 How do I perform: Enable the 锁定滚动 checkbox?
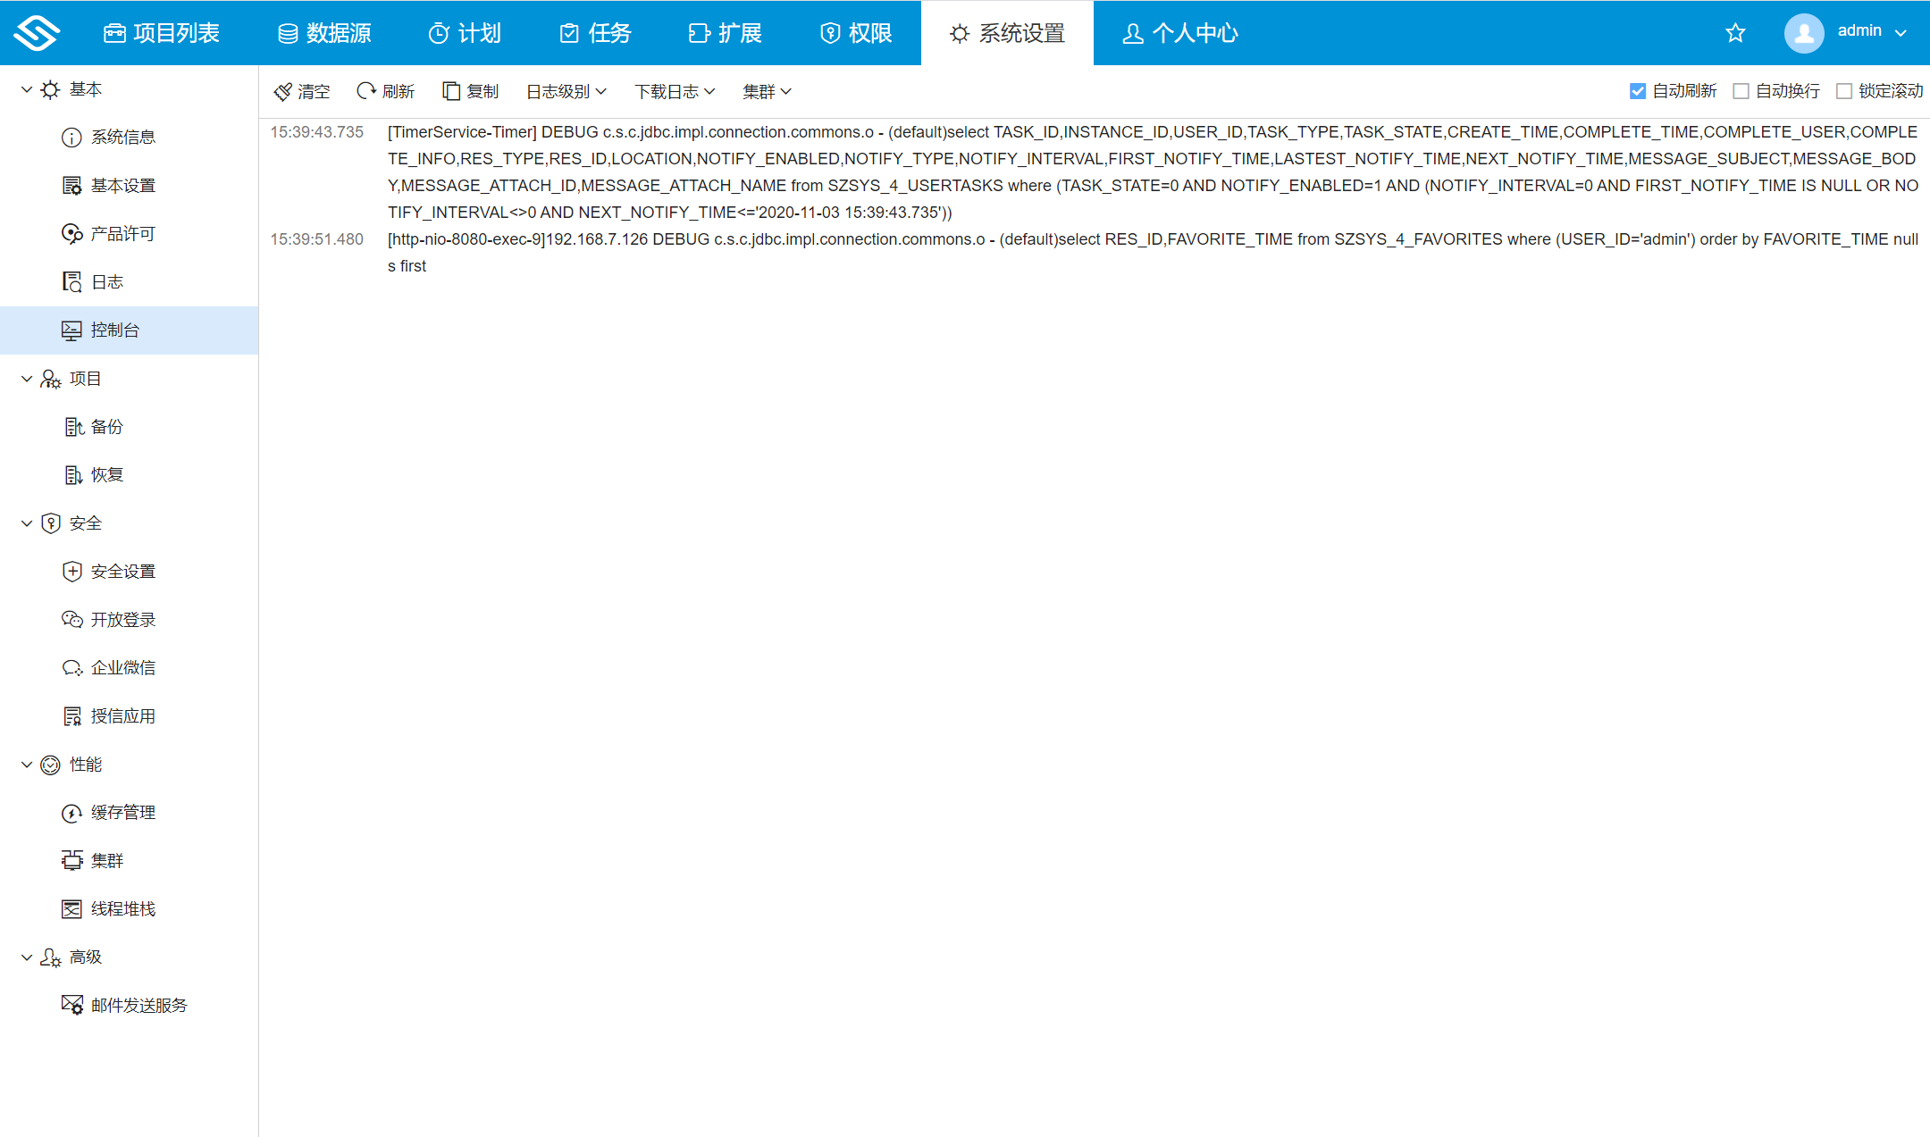[x=1844, y=91]
